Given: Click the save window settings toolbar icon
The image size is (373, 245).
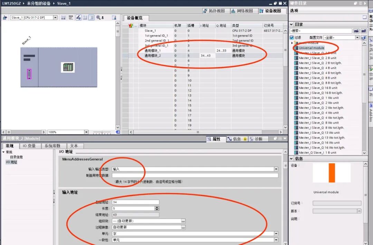Looking at the screenshot, I should (x=114, y=18).
